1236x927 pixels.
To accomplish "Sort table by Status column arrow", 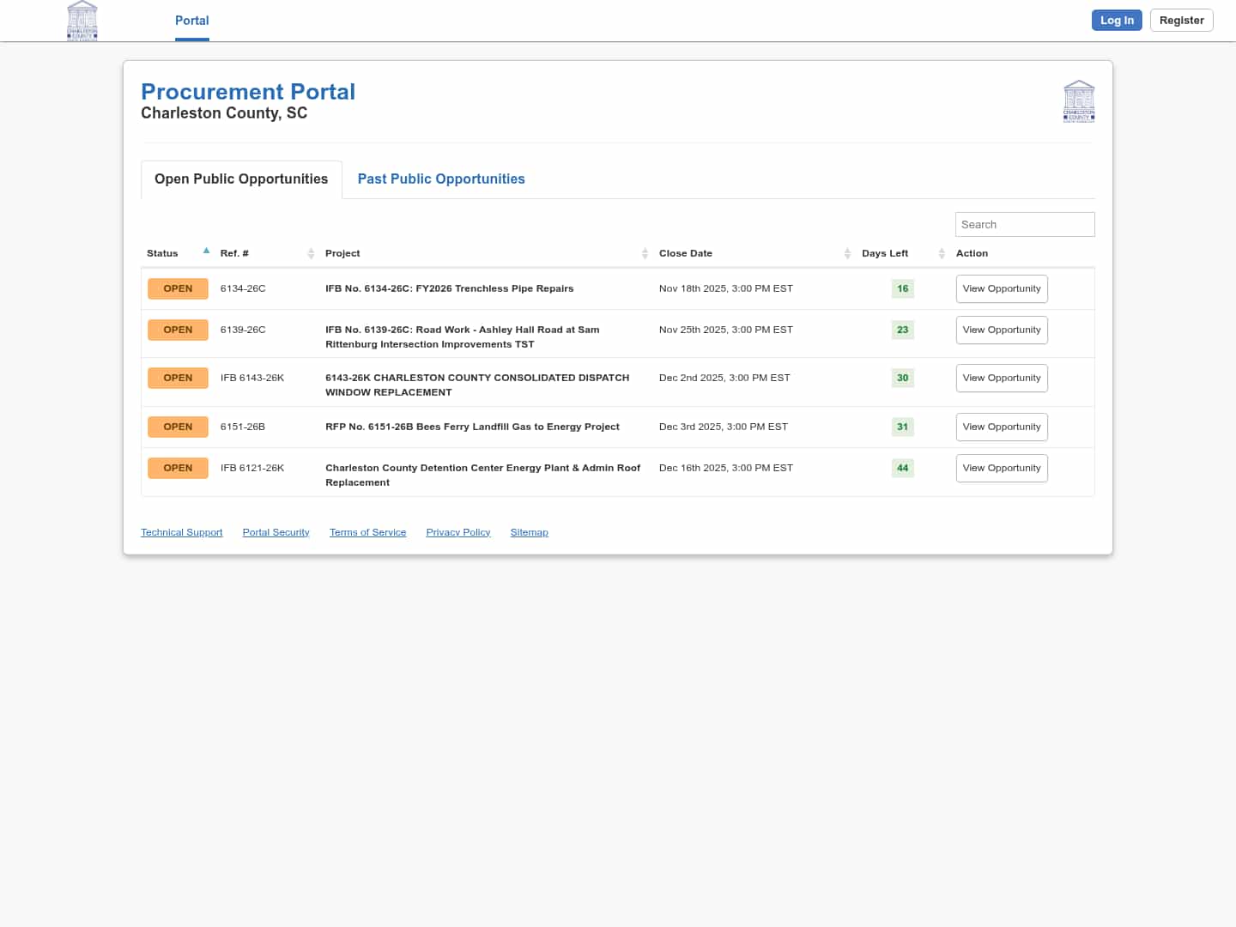I will coord(206,251).
